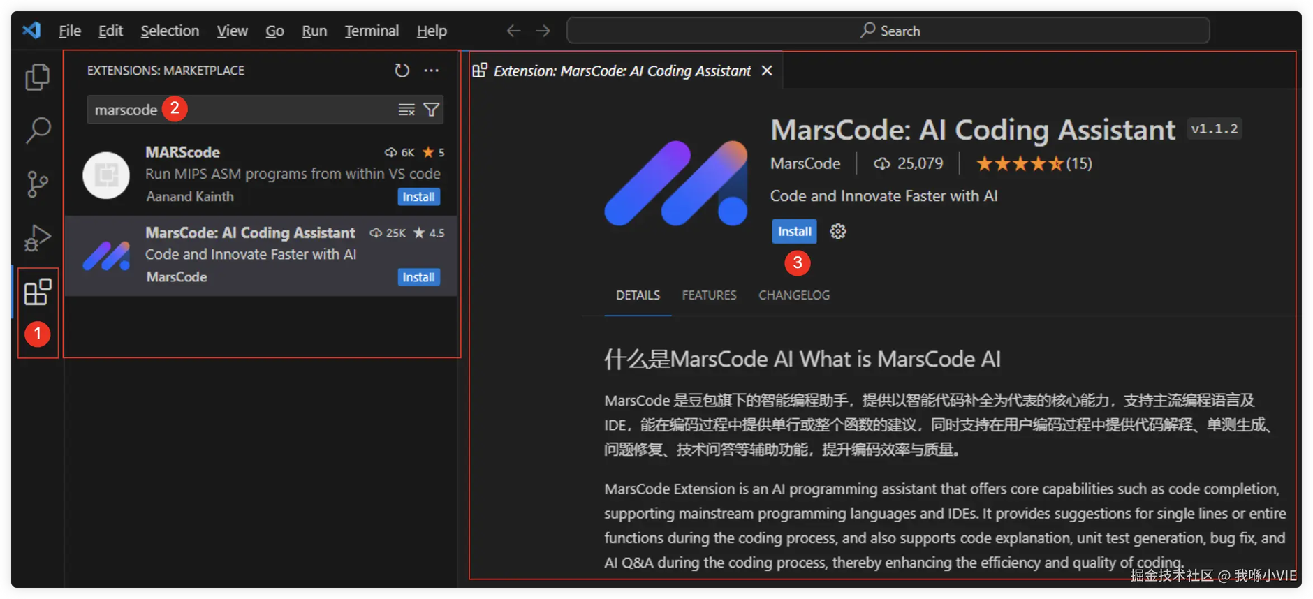Open the Extensions panel more actions menu

(432, 71)
